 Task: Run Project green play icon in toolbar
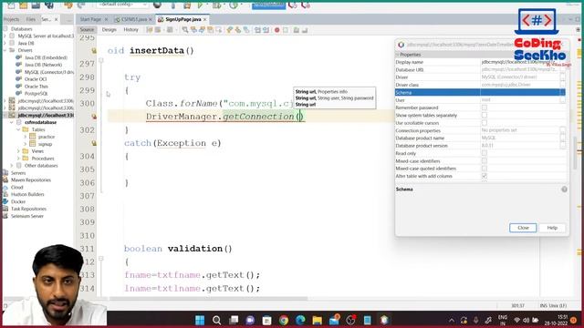[x=200, y=5]
